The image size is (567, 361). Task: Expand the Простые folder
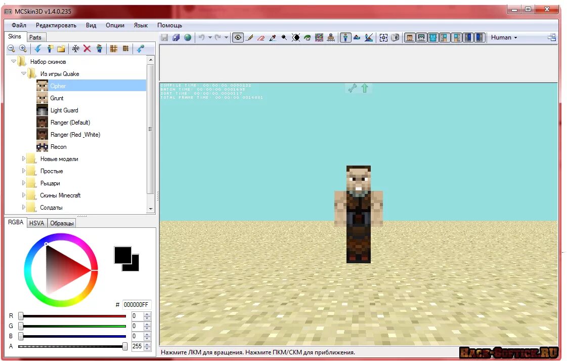pos(23,171)
